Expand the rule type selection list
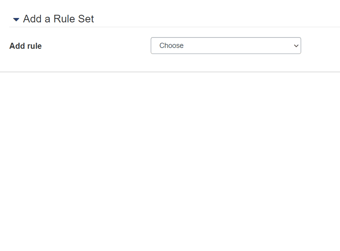The height and width of the screenshot is (251, 340). [x=225, y=46]
